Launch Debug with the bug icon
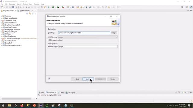 click(49, 7)
